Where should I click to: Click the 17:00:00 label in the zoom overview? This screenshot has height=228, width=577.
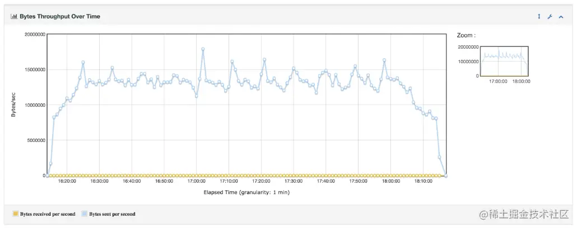pyautogui.click(x=498, y=81)
